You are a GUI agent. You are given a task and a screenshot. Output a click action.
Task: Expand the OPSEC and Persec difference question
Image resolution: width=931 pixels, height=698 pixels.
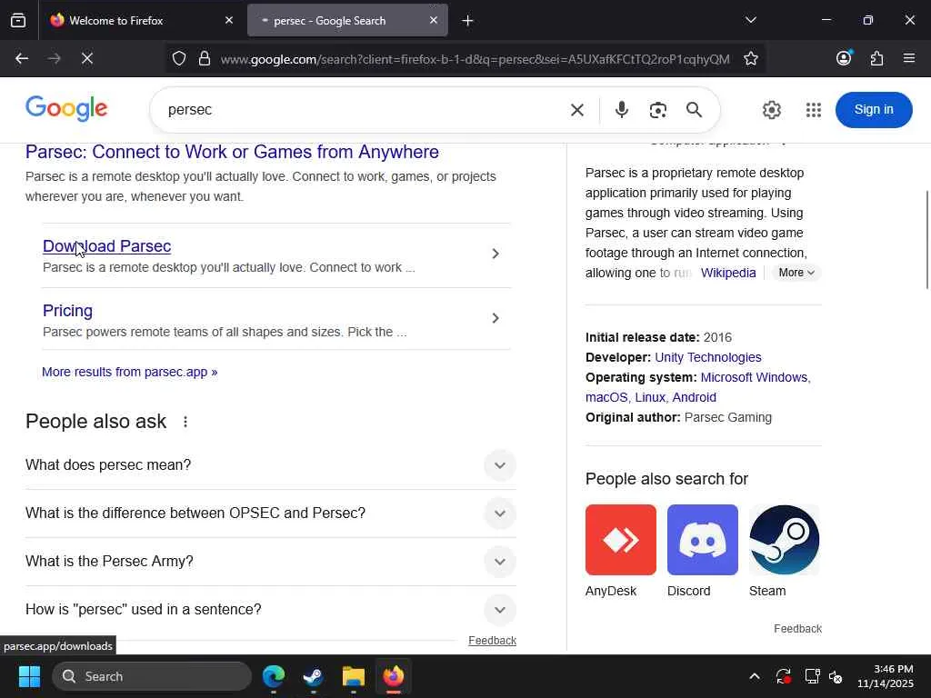pos(499,514)
